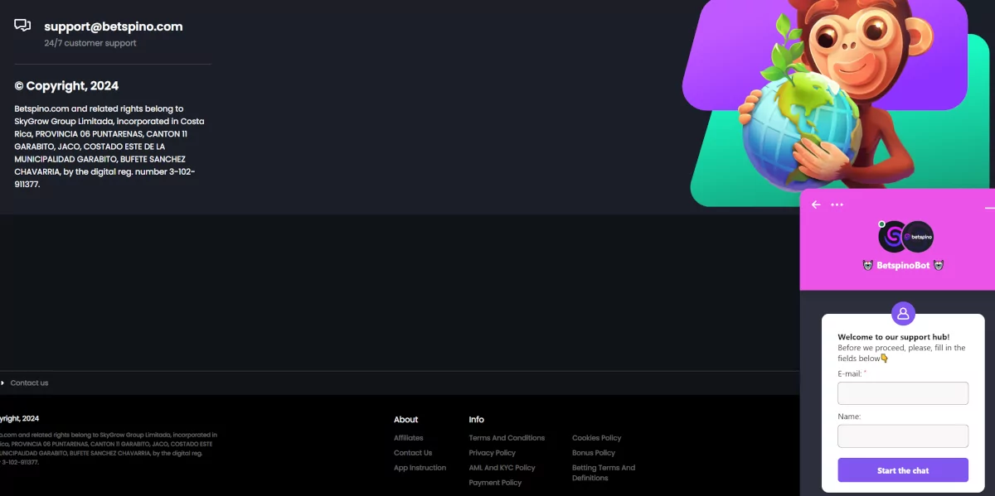
Task: Open the Bonus Policy link
Action: click(x=594, y=453)
